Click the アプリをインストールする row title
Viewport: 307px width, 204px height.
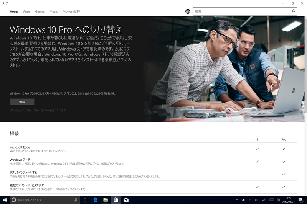tap(23, 173)
